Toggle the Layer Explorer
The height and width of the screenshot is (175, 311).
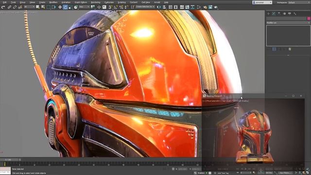point(176,7)
